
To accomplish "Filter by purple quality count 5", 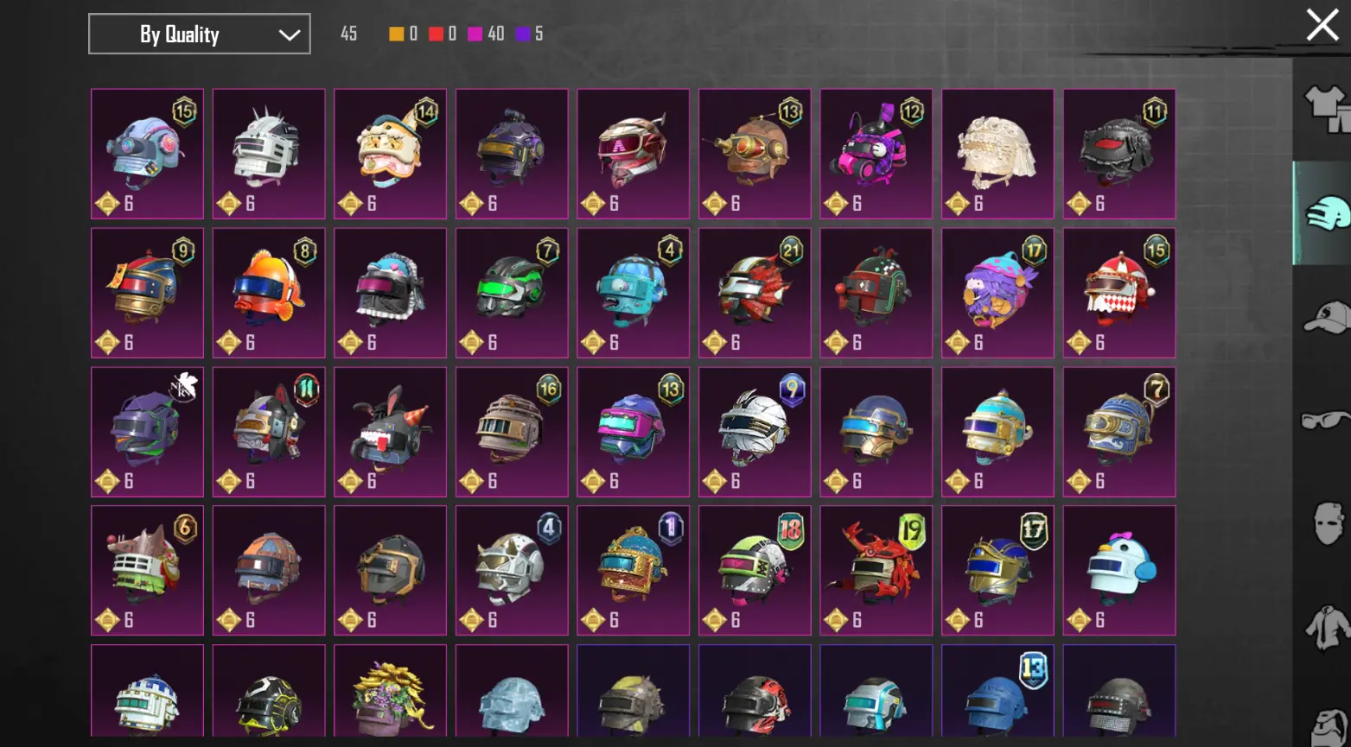I will [x=529, y=34].
